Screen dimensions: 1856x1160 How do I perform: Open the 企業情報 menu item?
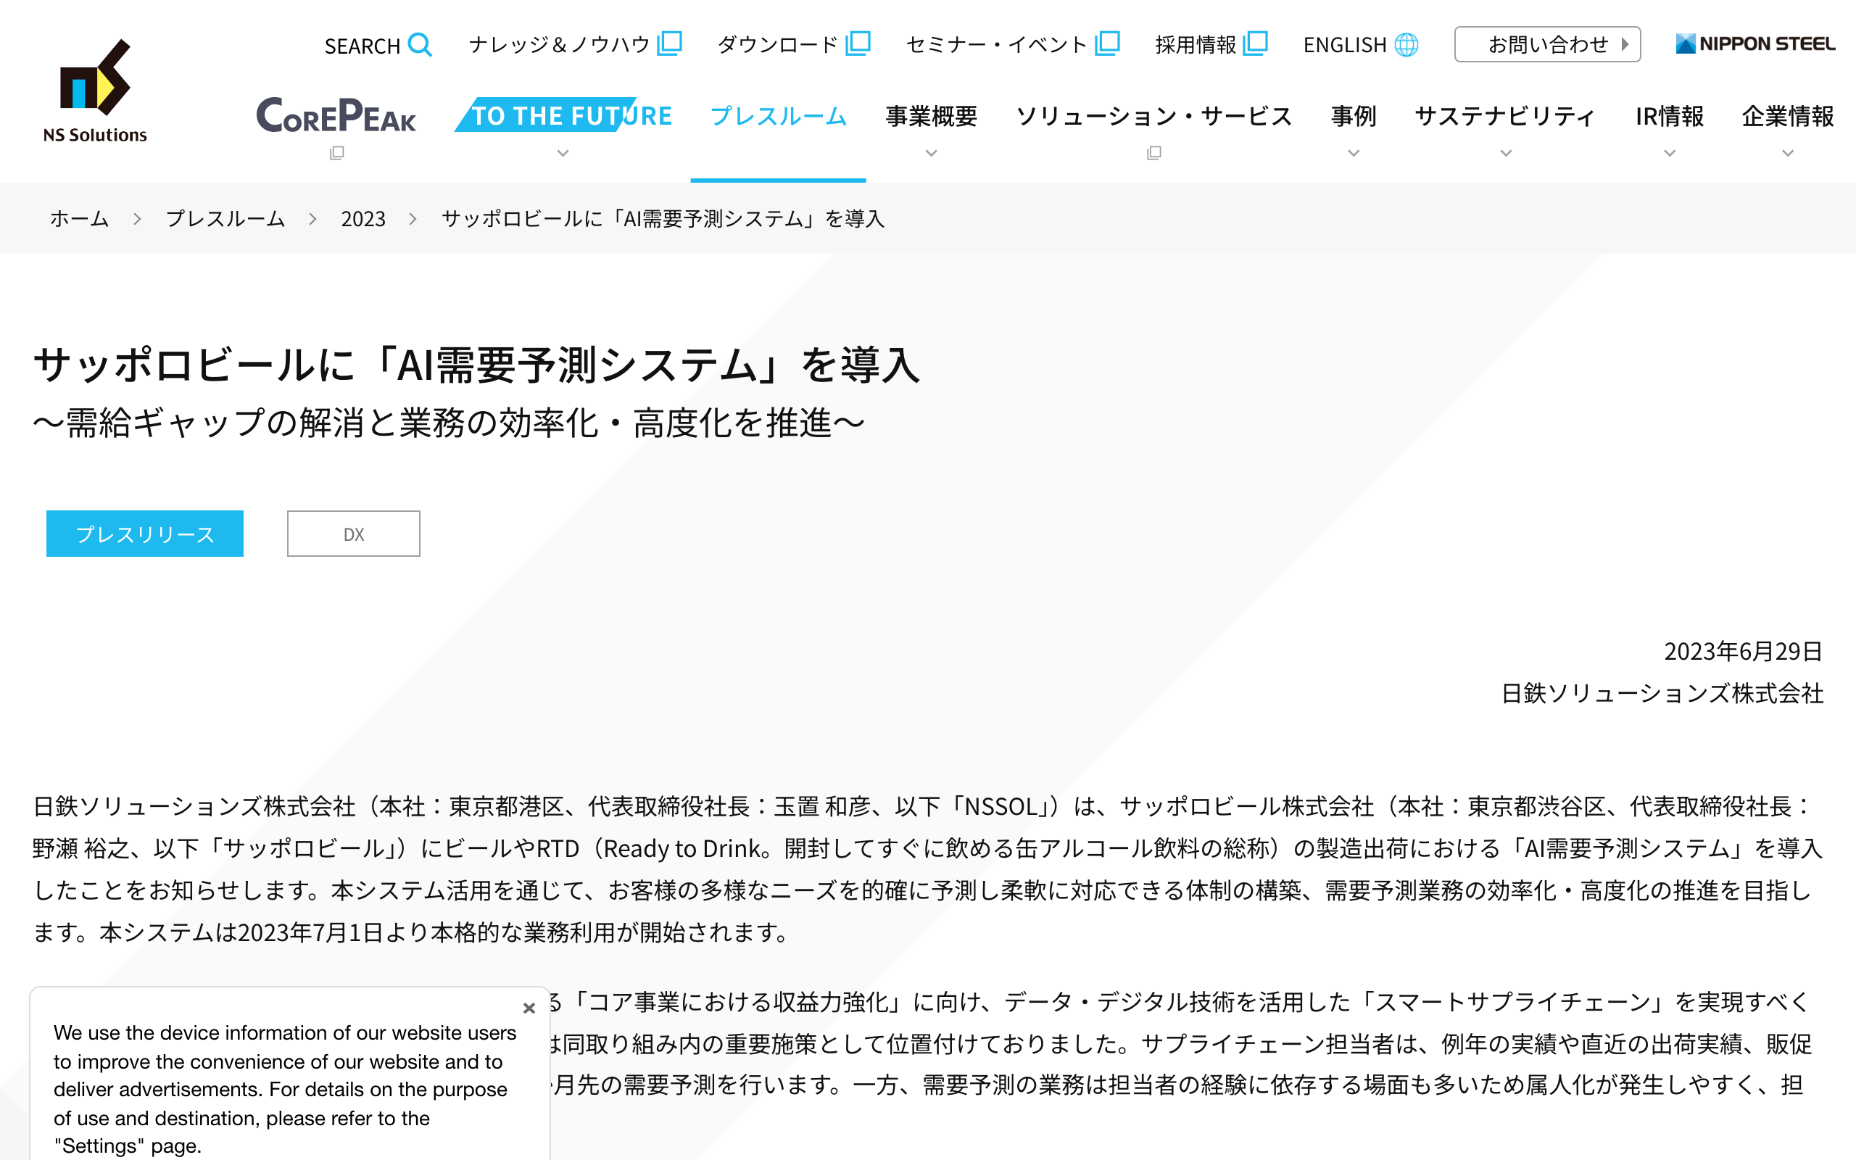pos(1788,116)
